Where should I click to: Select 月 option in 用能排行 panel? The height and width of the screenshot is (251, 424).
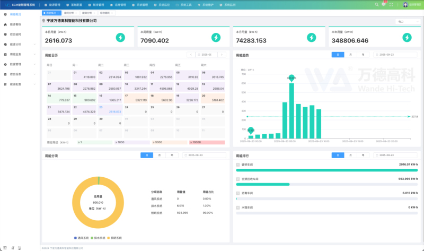coord(350,155)
